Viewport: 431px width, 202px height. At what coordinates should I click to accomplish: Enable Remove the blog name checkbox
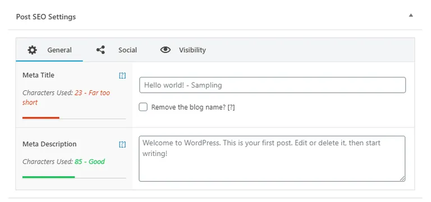tap(143, 107)
